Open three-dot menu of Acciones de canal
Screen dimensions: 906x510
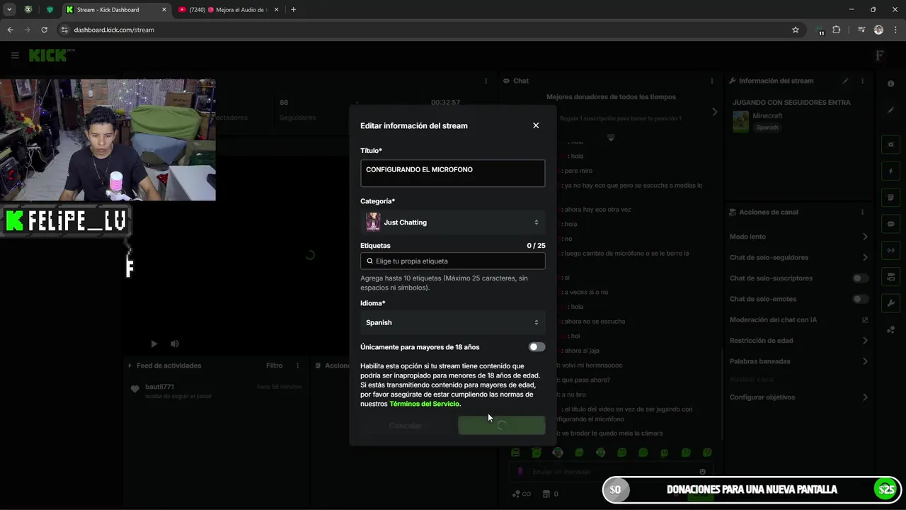[862, 212]
